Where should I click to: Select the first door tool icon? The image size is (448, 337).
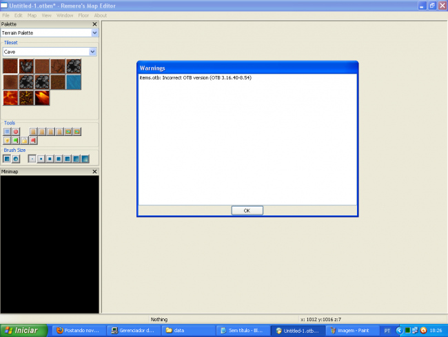click(33, 131)
